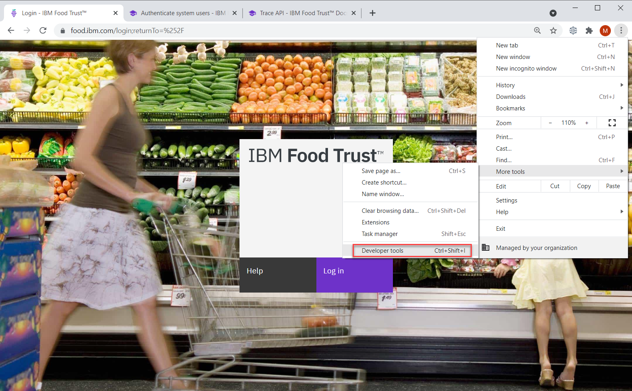Open the zoom magnifier icon in address bar

(538, 30)
